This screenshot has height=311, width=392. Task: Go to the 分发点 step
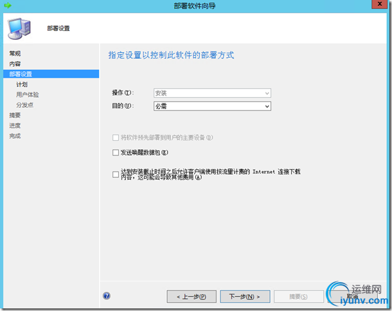[25, 105]
